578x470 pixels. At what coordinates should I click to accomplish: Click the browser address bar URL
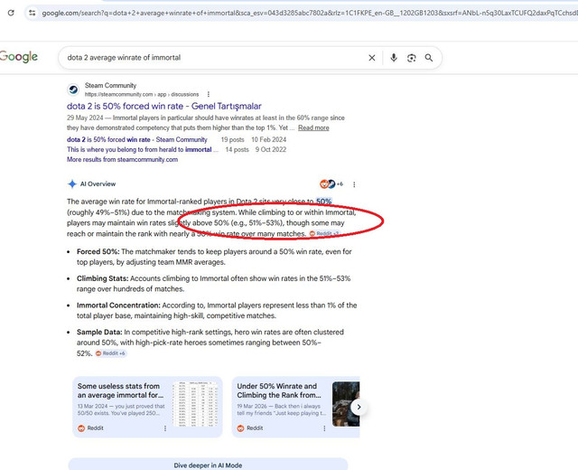click(309, 13)
